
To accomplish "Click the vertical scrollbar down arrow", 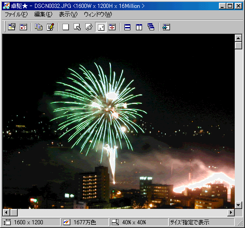I will pos(238,205).
